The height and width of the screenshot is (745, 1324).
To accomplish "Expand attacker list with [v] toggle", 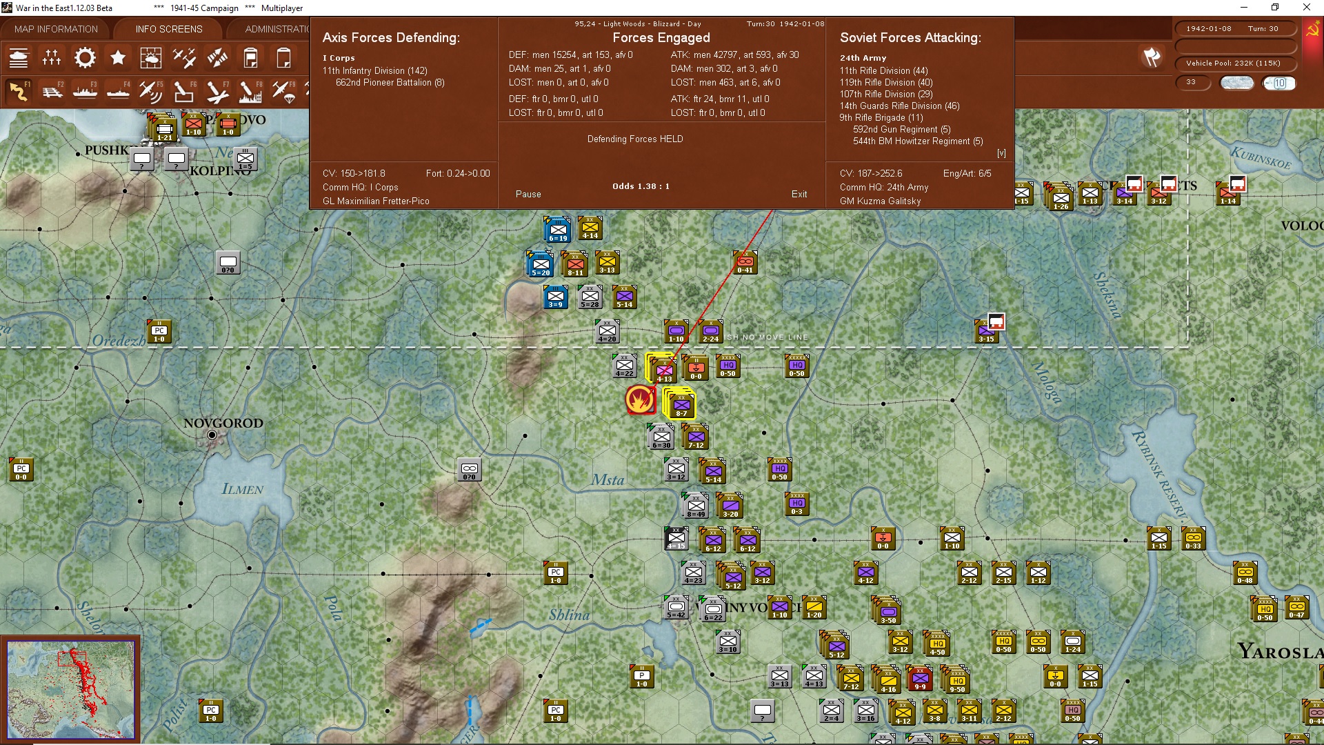I will (1001, 153).
